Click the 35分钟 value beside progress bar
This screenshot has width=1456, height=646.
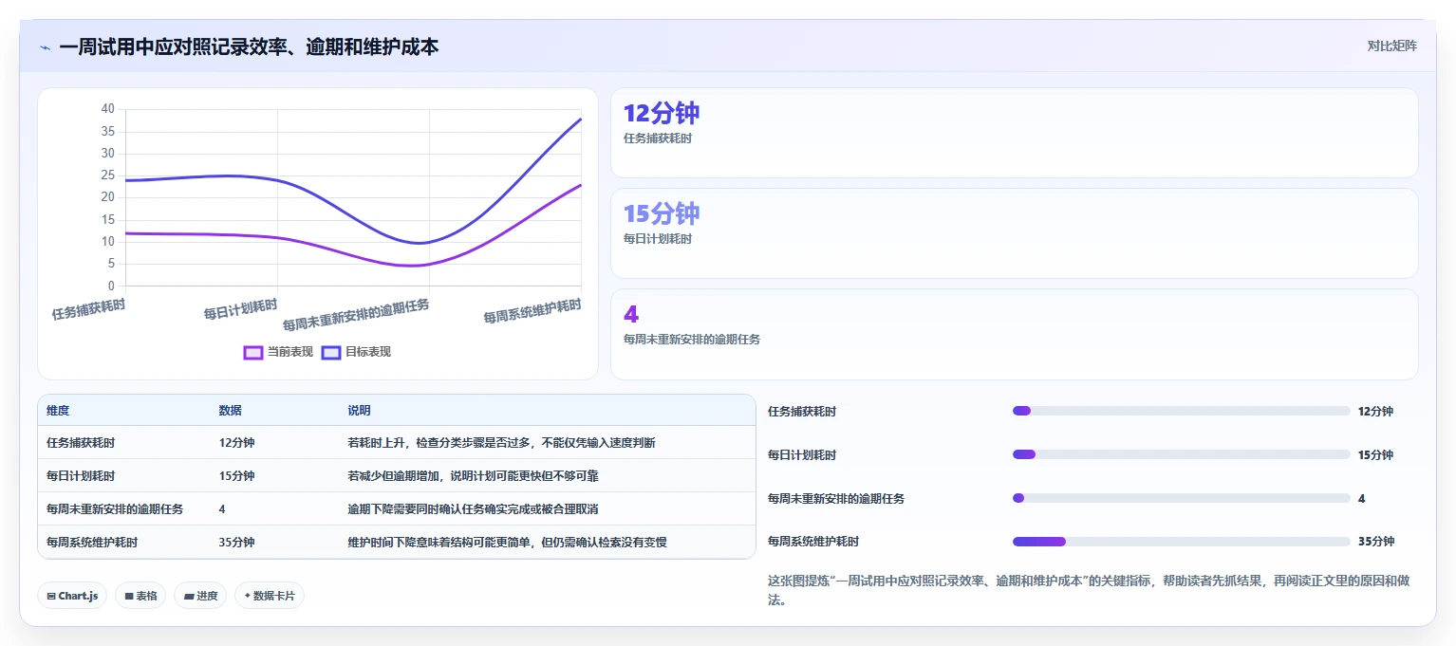1376,542
